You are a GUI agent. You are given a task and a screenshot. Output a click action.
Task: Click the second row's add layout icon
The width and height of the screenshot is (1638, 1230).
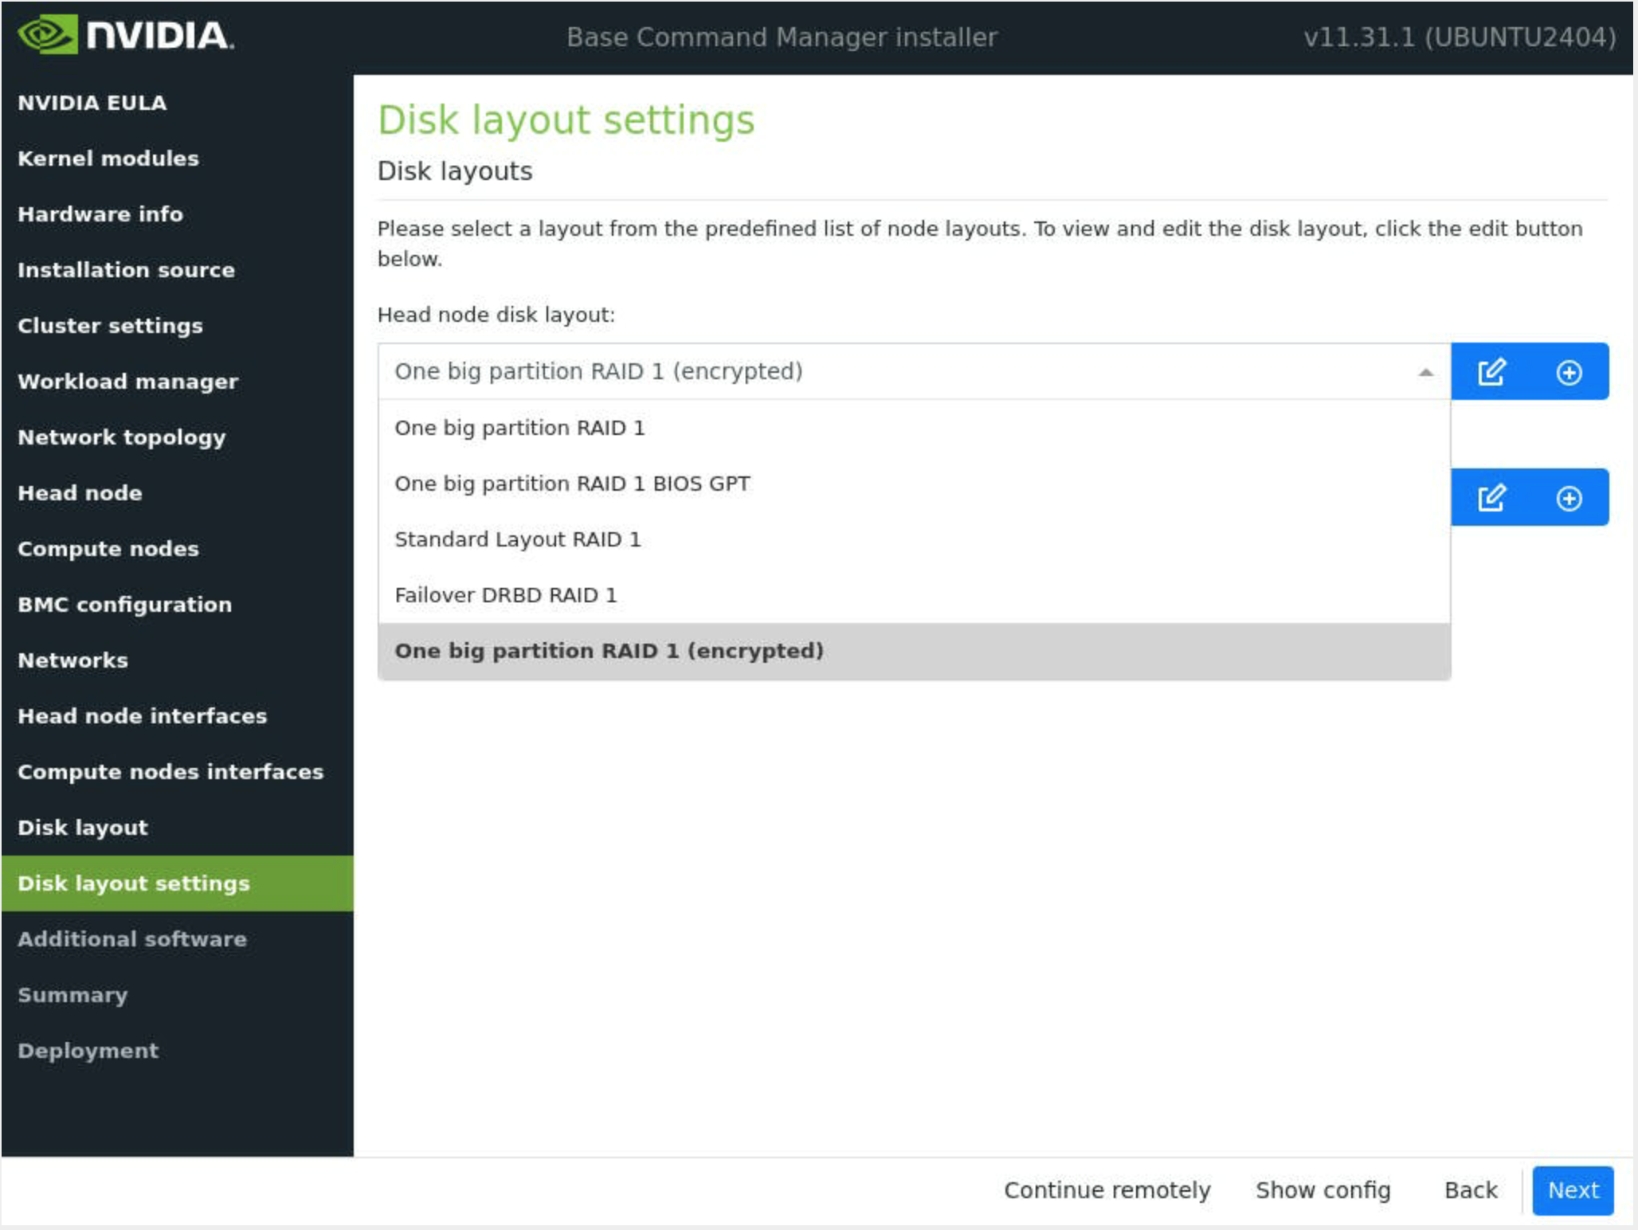pyautogui.click(x=1568, y=498)
